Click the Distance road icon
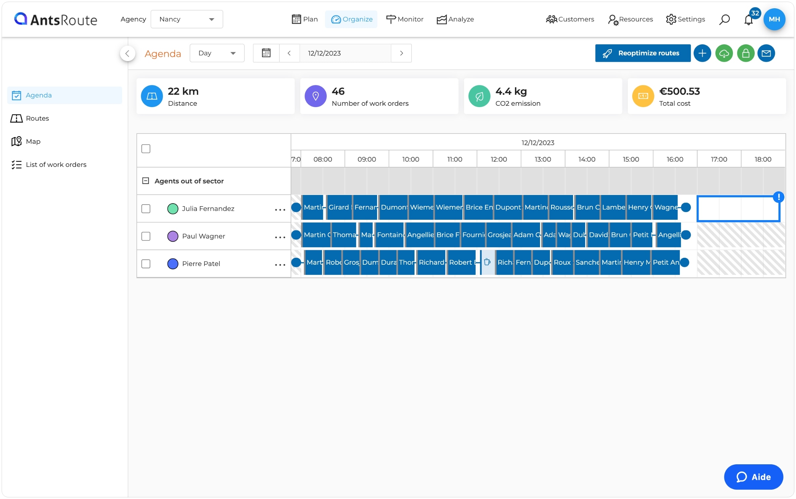796x499 pixels. (152, 96)
